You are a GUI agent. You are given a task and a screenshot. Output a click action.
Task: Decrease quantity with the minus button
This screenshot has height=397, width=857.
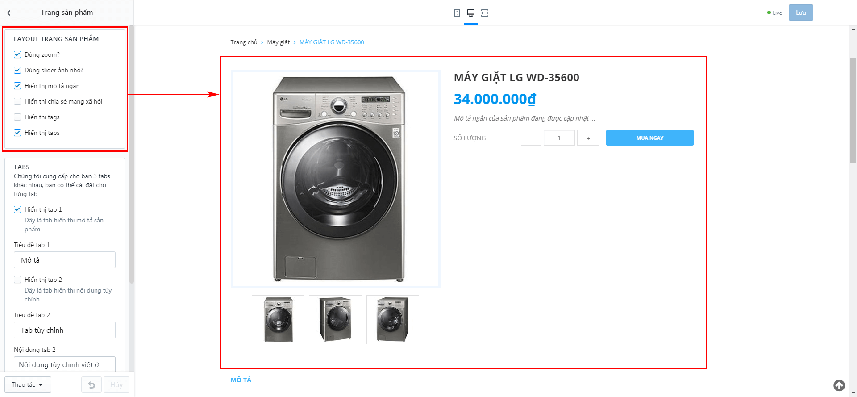coord(531,138)
